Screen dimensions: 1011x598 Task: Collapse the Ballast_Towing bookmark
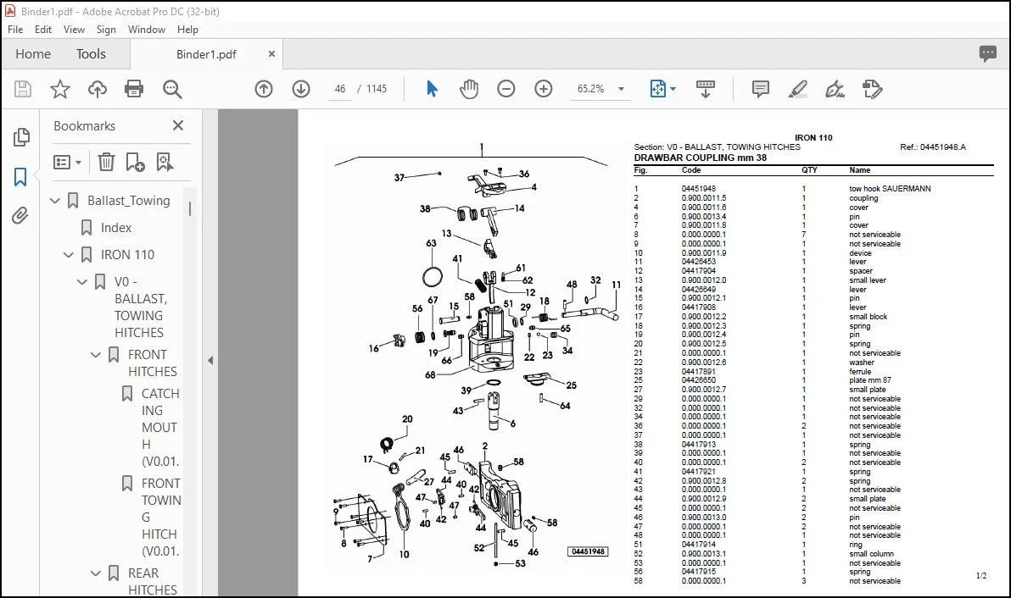click(55, 201)
